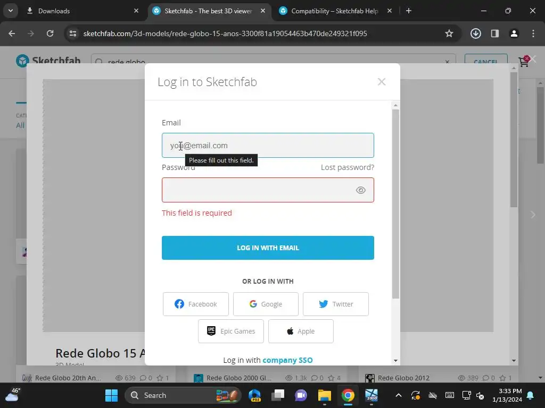Click the sketchfab.com URL address bar
545x408 pixels.
[225, 33]
